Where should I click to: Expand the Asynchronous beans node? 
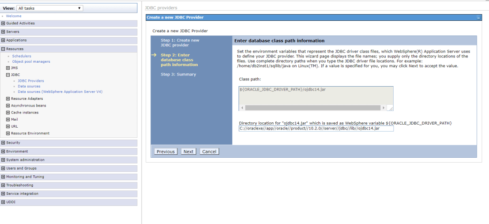point(8,106)
